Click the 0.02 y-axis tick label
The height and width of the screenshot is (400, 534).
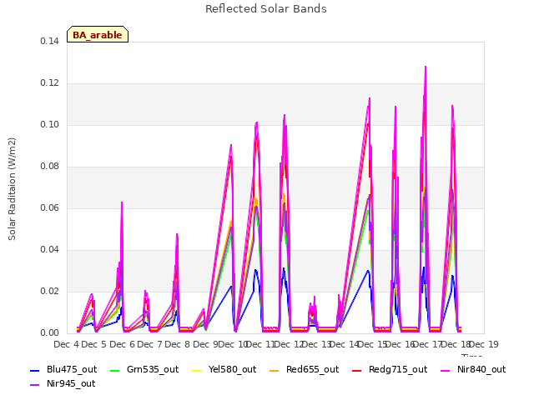[x=49, y=291]
